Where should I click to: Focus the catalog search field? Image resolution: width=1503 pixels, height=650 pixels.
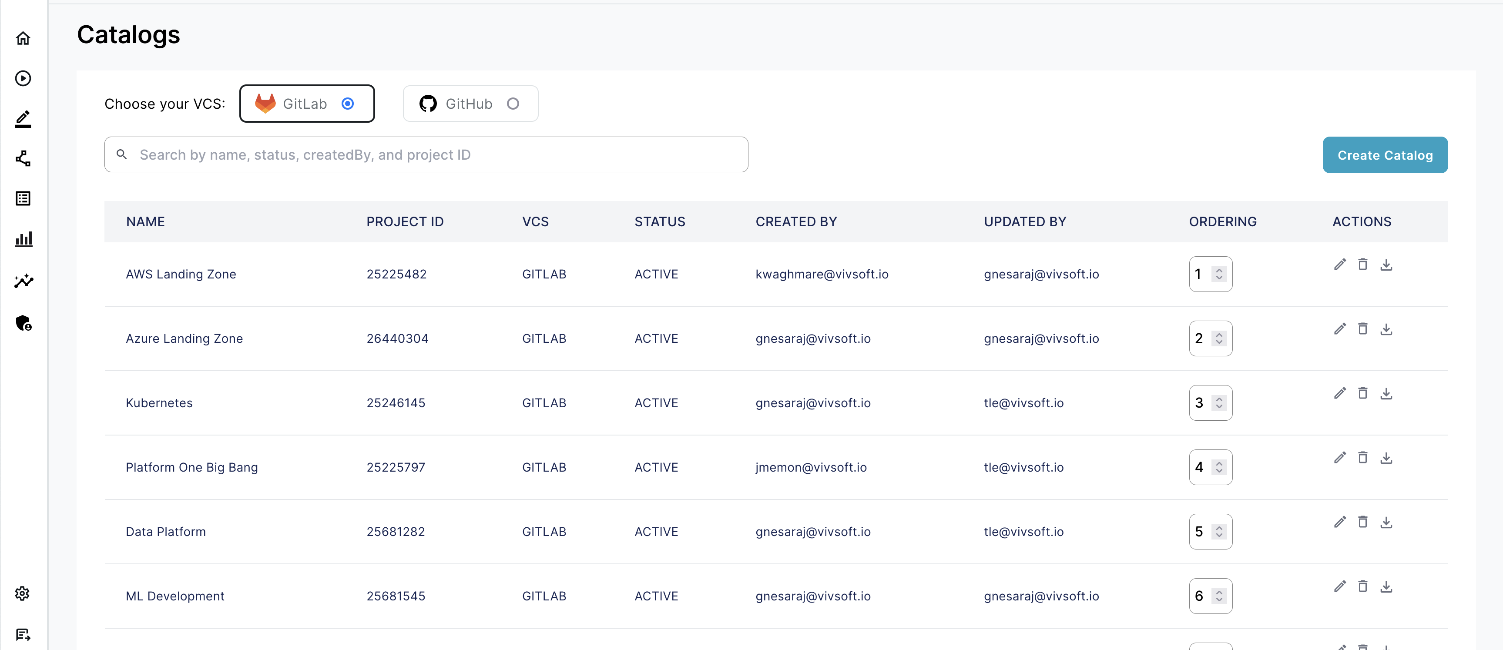(x=426, y=154)
